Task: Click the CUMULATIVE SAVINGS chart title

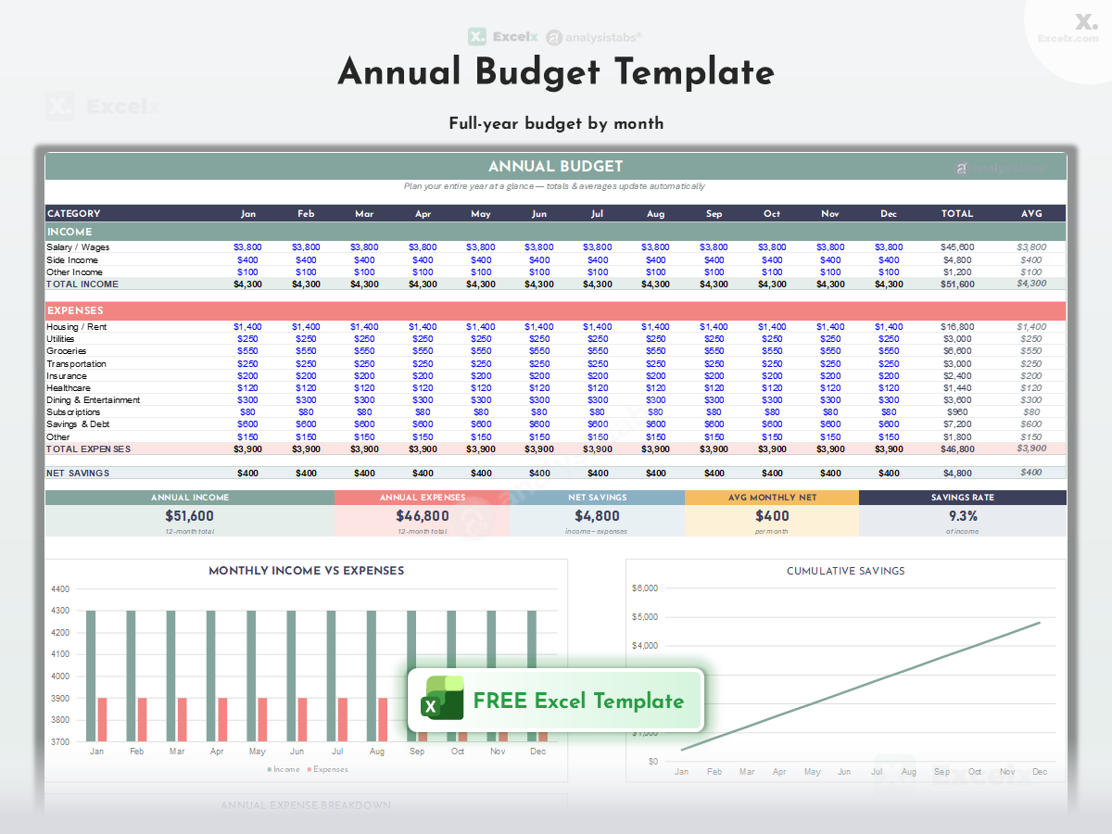Action: 846,571
